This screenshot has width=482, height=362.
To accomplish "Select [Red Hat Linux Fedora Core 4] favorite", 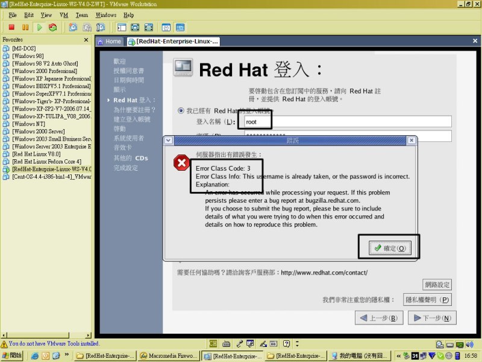I will point(46,162).
